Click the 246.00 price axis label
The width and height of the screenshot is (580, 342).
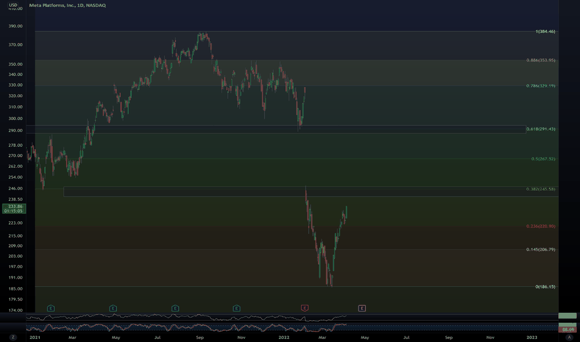(16, 188)
